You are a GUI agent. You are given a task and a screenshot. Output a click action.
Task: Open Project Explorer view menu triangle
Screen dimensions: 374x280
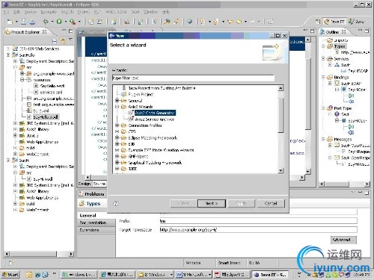click(71, 40)
